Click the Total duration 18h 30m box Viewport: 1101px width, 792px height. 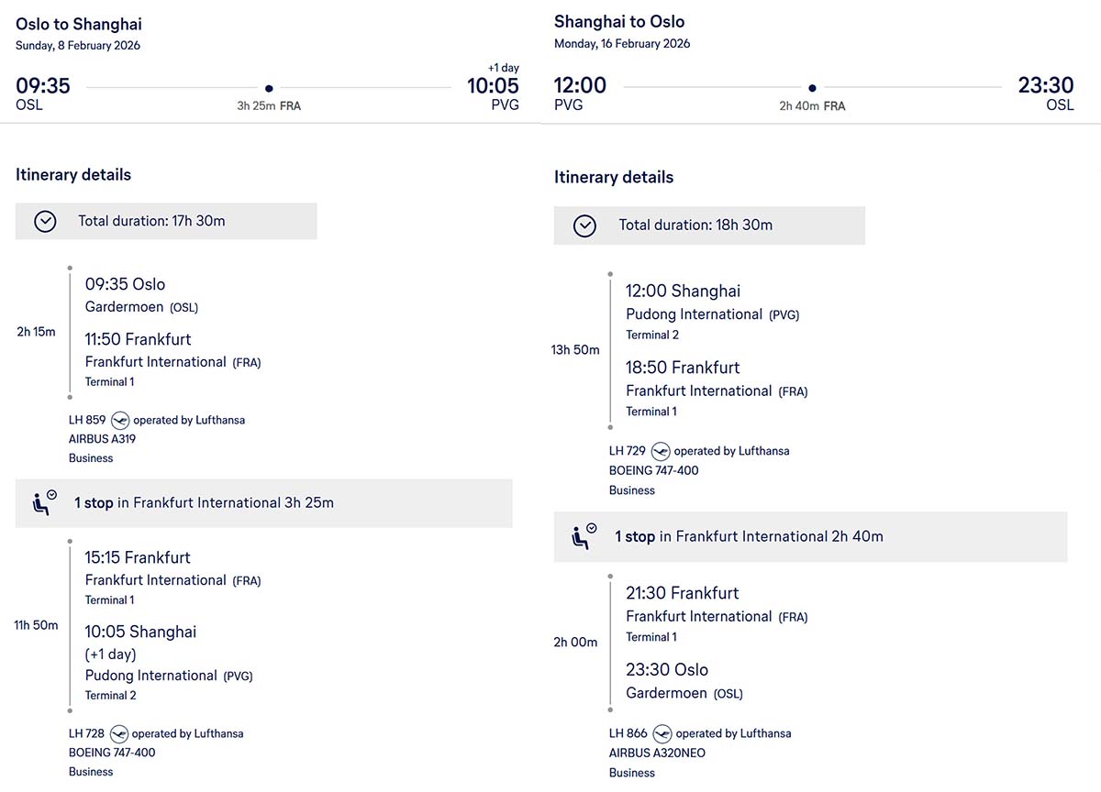pos(708,225)
